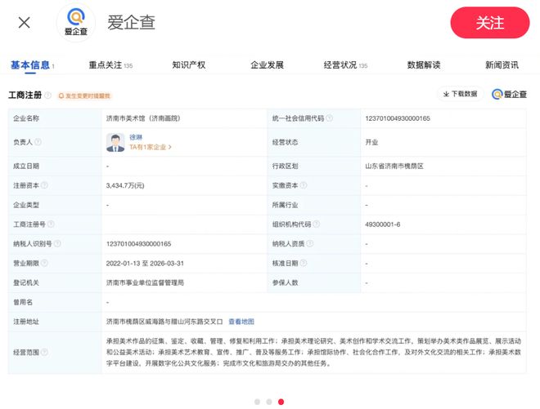Close the page with the X icon
The image size is (540, 409).
pos(25,22)
